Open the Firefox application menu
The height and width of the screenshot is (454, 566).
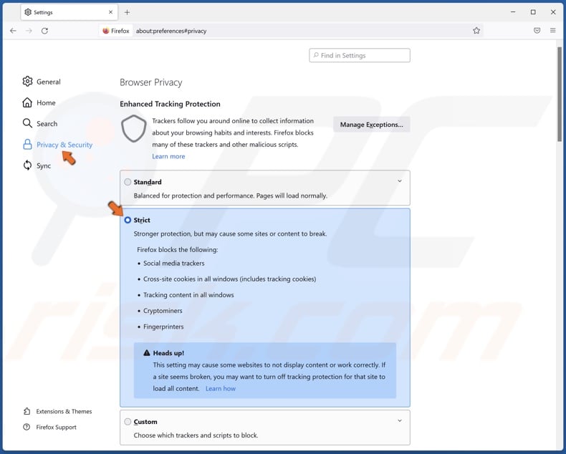[x=552, y=31]
